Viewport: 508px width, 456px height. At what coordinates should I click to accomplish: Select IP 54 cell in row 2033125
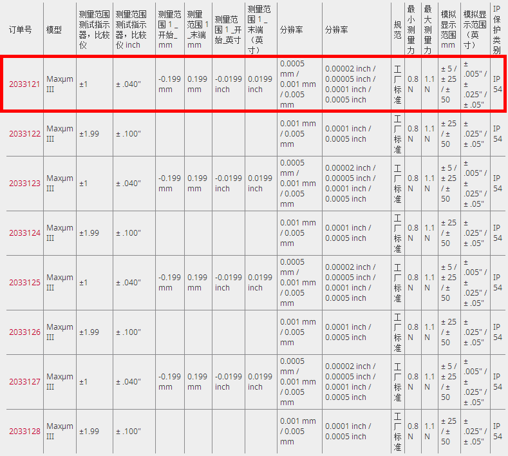point(497,283)
